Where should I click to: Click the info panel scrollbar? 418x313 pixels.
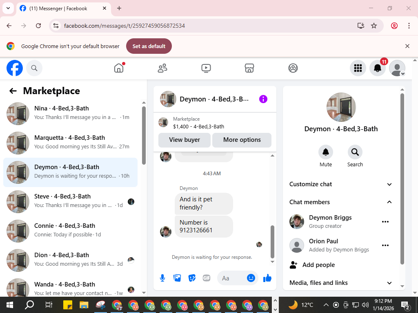tap(402, 179)
